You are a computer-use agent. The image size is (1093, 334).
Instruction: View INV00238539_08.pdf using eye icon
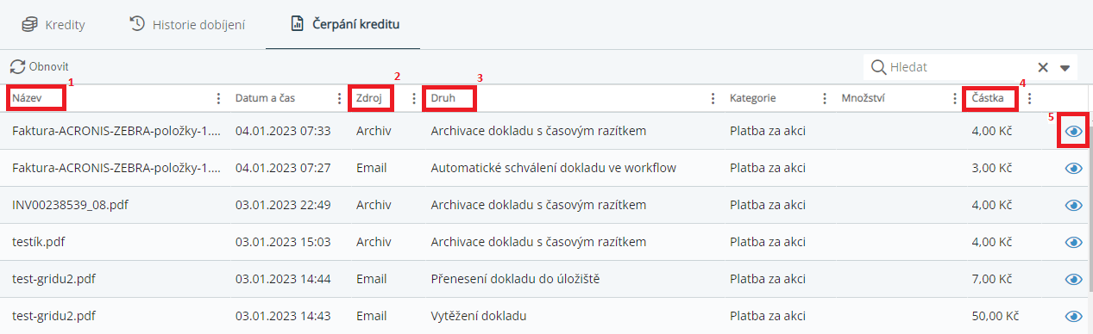click(1073, 206)
